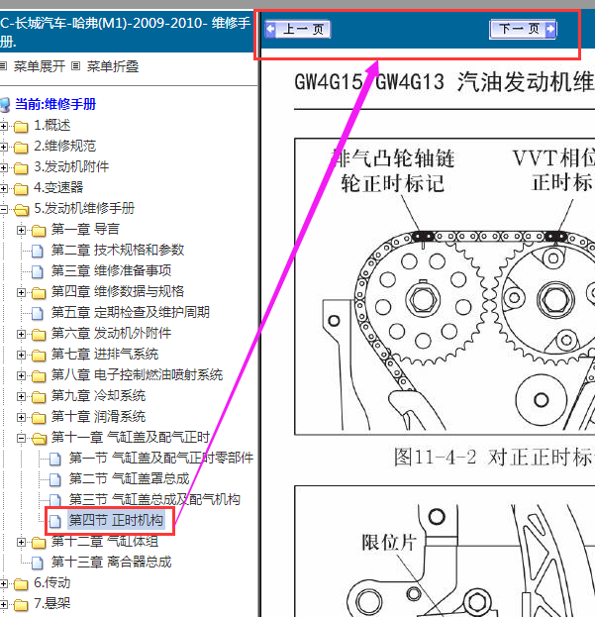The width and height of the screenshot is (595, 617).
Task: Click the 图11-4-2 figure caption
Action: tap(494, 457)
